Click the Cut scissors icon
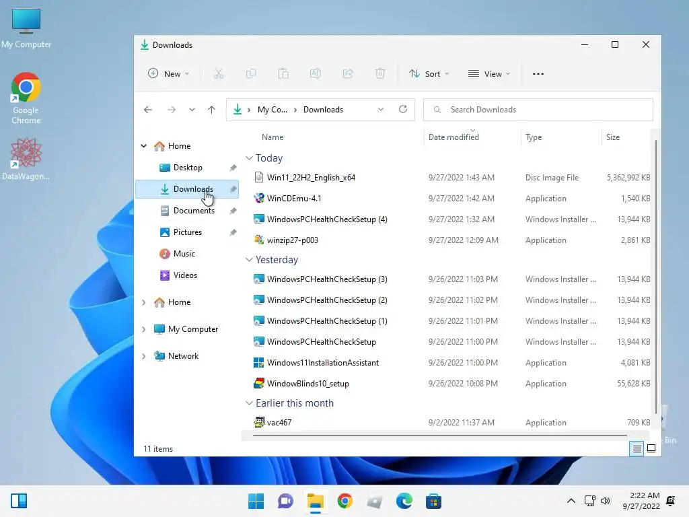Image resolution: width=689 pixels, height=517 pixels. (x=219, y=74)
